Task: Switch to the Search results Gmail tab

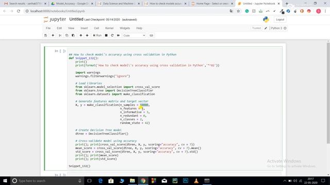Action: (25, 4)
